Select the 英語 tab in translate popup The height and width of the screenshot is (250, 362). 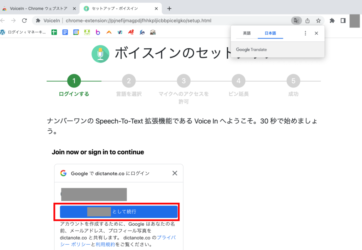(247, 33)
